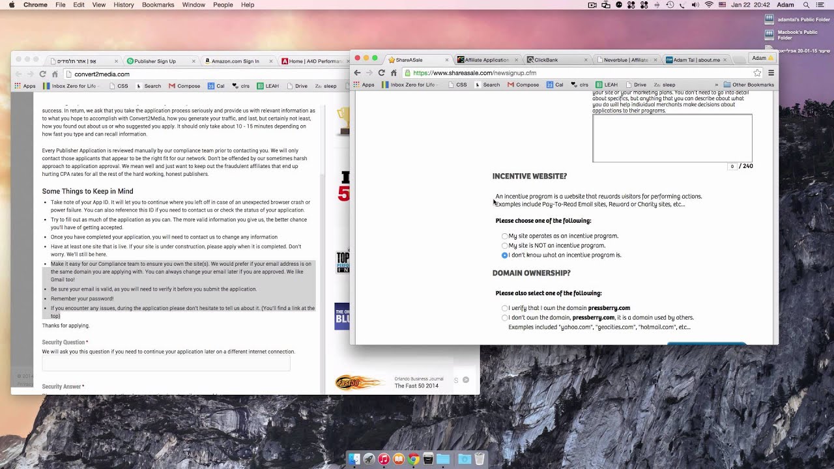Switch to Neverblue Affiliate tab
834x469 pixels.
pyautogui.click(x=625, y=60)
